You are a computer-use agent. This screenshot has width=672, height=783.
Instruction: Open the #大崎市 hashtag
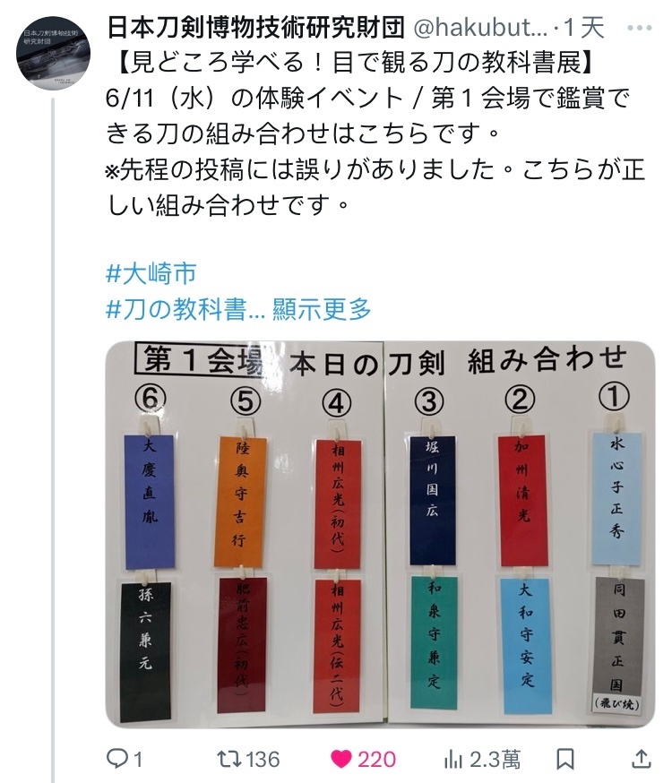151,273
